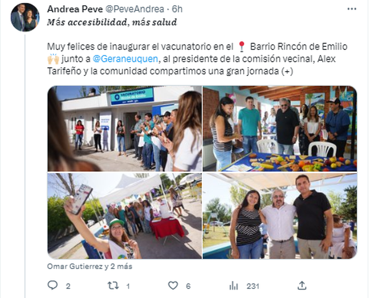
Task: Open the view analytics bar chart icon
Action: (233, 285)
